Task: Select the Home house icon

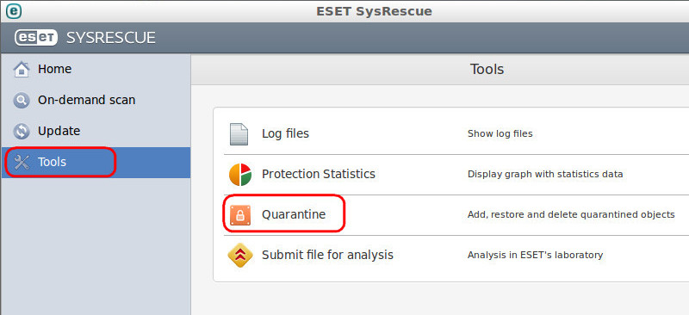Action: (22, 69)
